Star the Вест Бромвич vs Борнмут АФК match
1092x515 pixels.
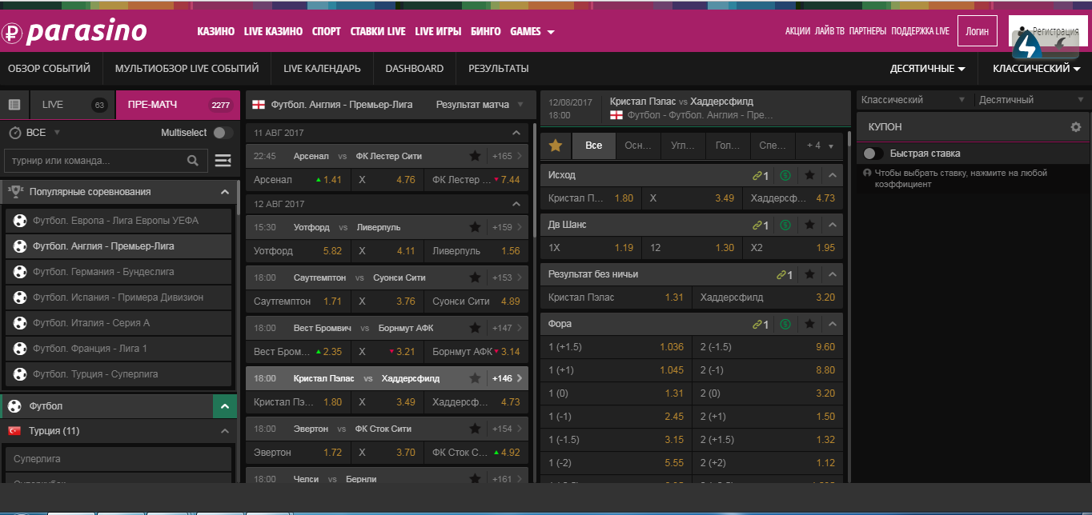pos(475,328)
